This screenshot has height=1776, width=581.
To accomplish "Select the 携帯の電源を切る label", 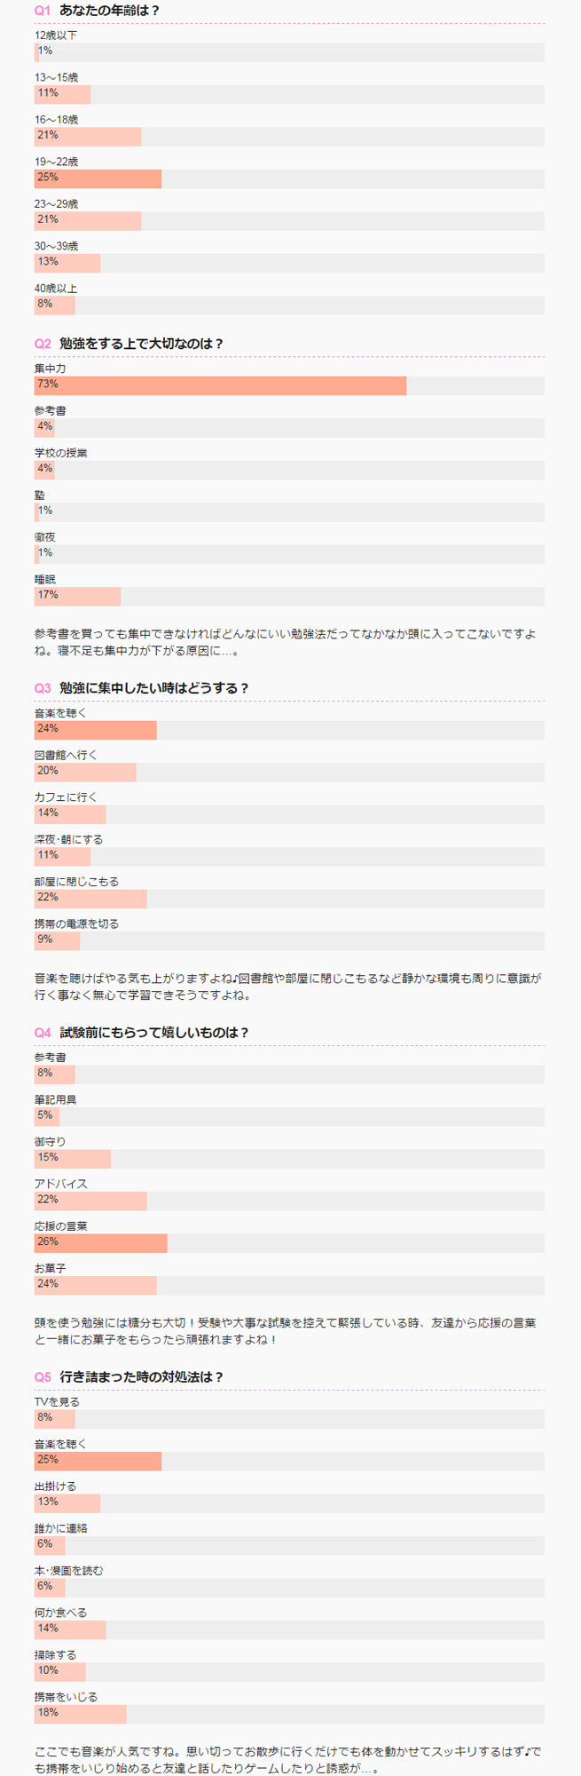I will pos(76,924).
